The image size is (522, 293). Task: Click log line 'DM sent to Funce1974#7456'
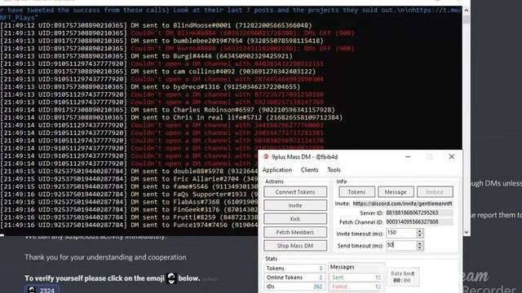[x=194, y=225]
